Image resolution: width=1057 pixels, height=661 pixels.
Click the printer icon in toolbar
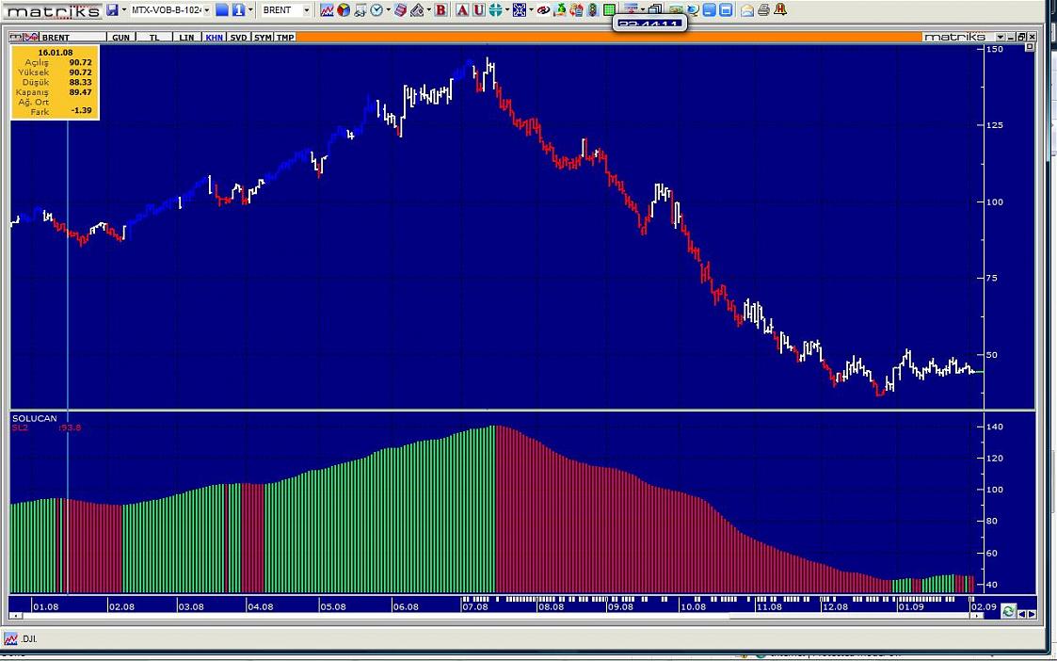(763, 10)
